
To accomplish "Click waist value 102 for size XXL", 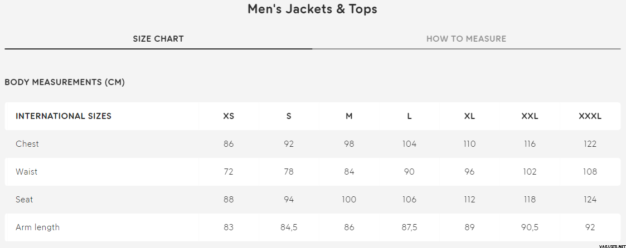I will pos(530,172).
